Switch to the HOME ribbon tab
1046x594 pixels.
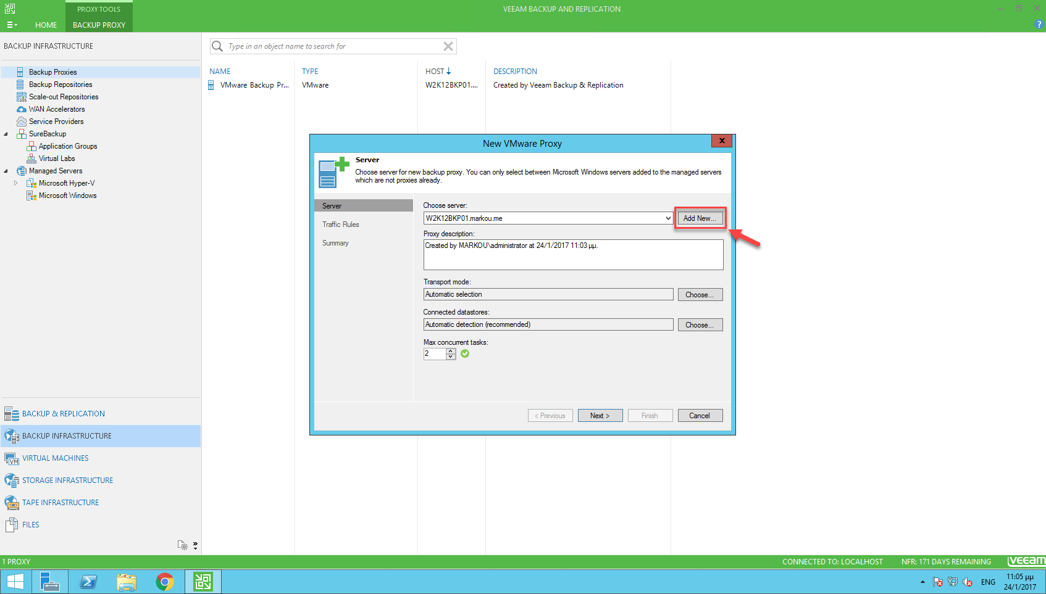coord(46,25)
